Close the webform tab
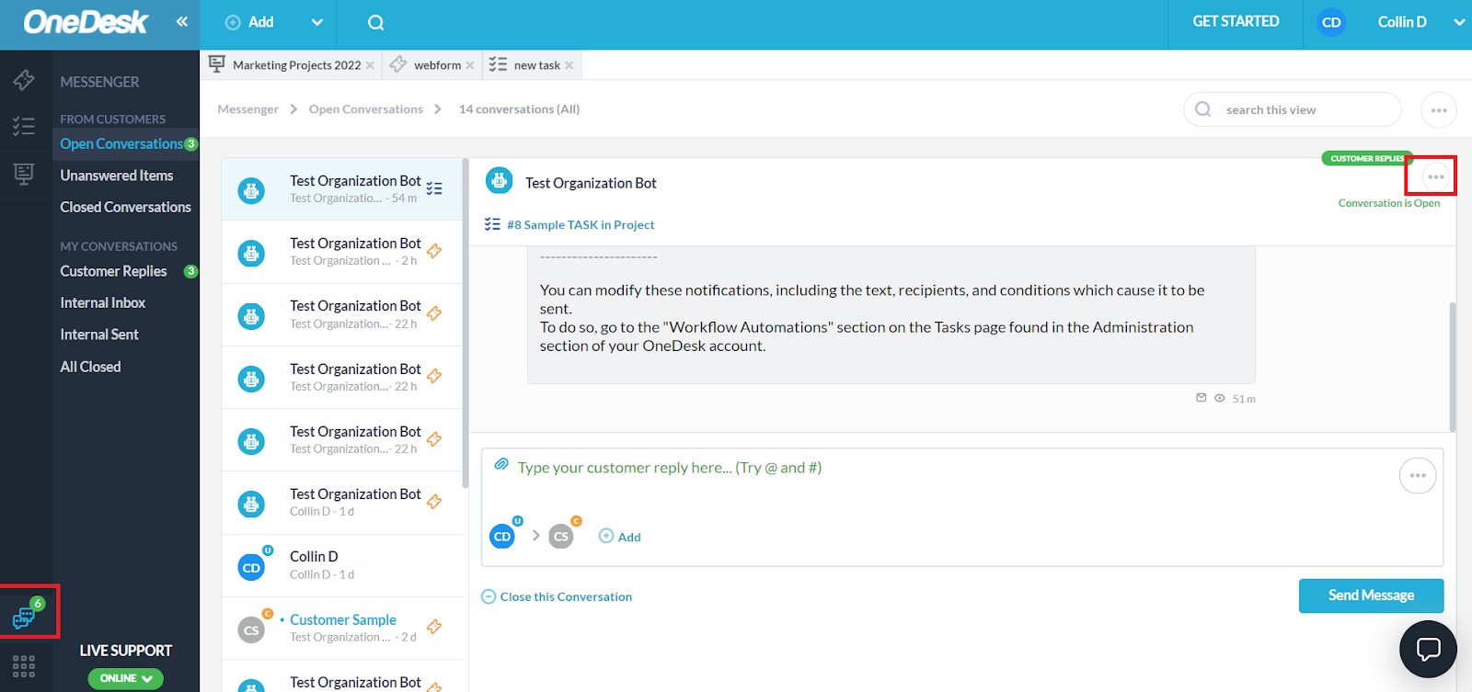The image size is (1472, 692). click(x=470, y=65)
